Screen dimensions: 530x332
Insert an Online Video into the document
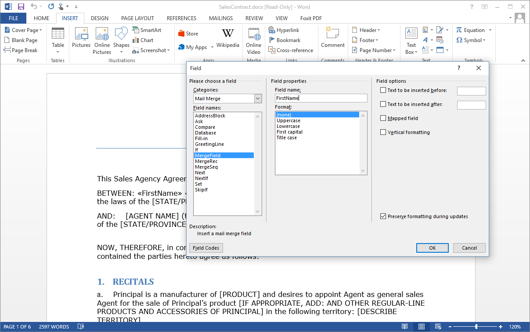click(253, 40)
